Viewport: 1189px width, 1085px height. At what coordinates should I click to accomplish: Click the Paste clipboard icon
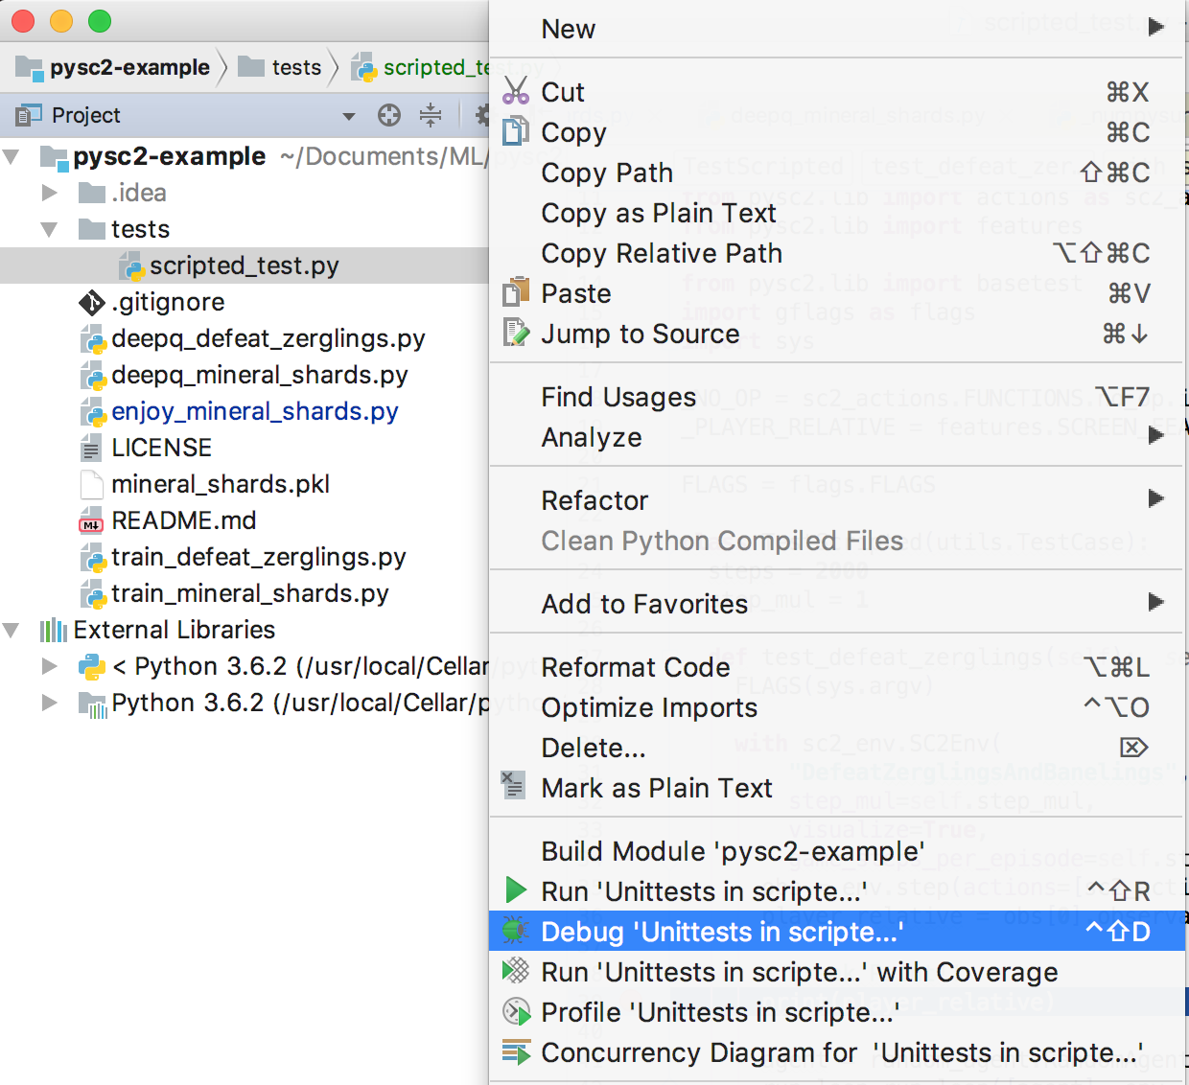tap(516, 291)
